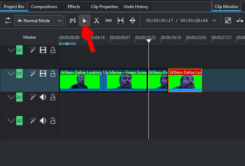Mute the A1 audio track
The width and height of the screenshot is (245, 166).
(43, 97)
